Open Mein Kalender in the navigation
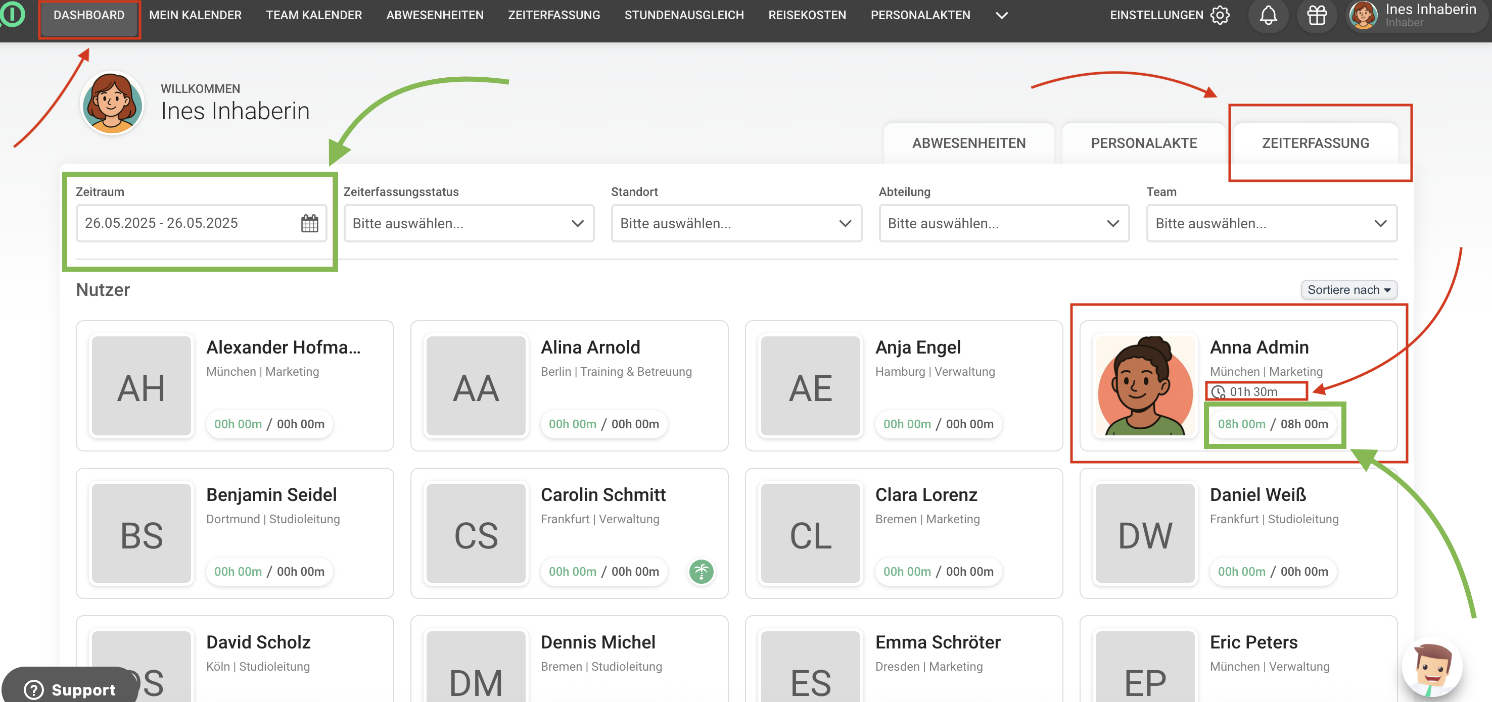This screenshot has width=1492, height=702. click(x=195, y=15)
